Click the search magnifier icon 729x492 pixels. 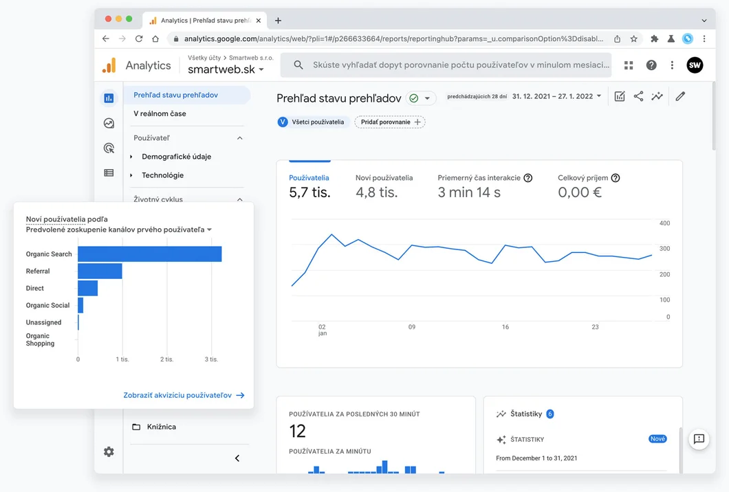click(x=298, y=65)
